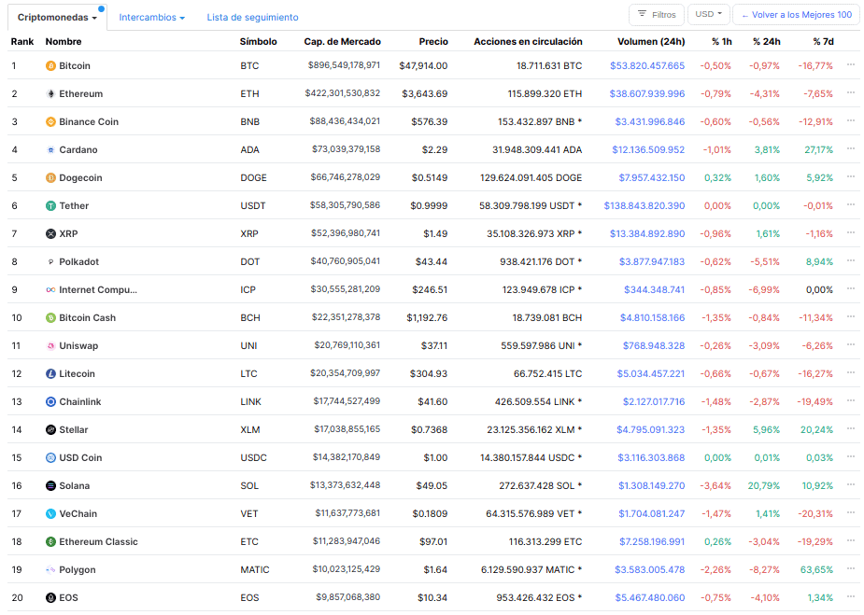The image size is (864, 615).
Task: Click Ethereum market cap $422,301,530,832
Action: click(343, 93)
